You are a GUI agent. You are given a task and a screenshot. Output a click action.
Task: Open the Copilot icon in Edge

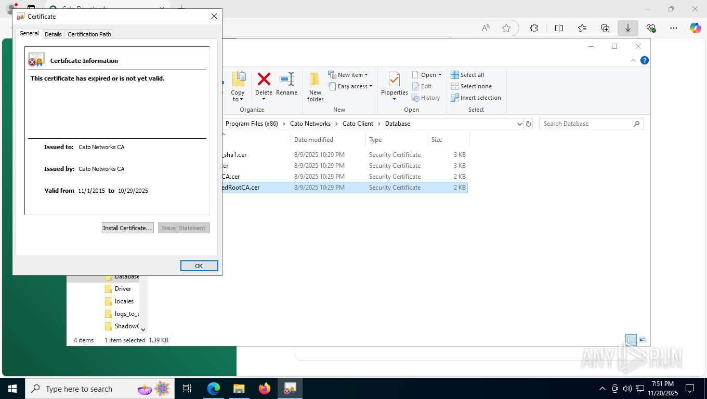point(696,28)
